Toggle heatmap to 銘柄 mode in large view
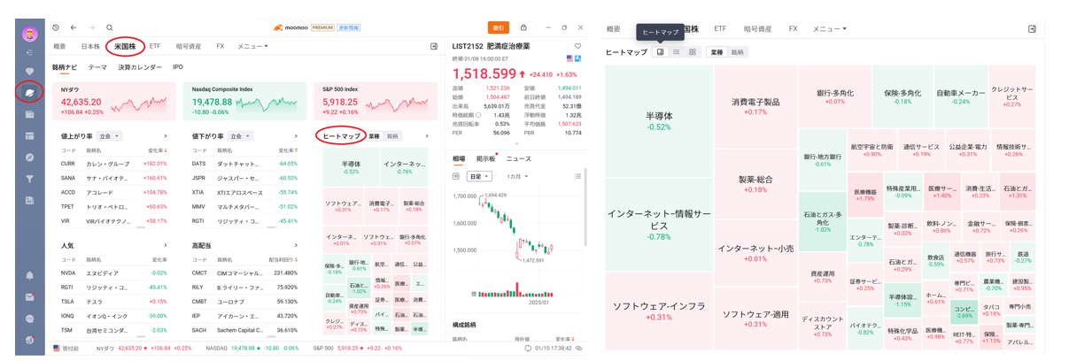 tap(737, 52)
